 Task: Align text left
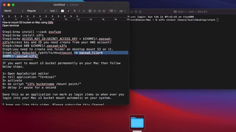coord(90,11)
